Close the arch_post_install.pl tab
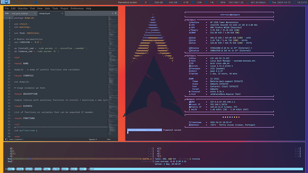Image resolution: width=308 pixels, height=173 pixels. pyautogui.click(x=35, y=13)
